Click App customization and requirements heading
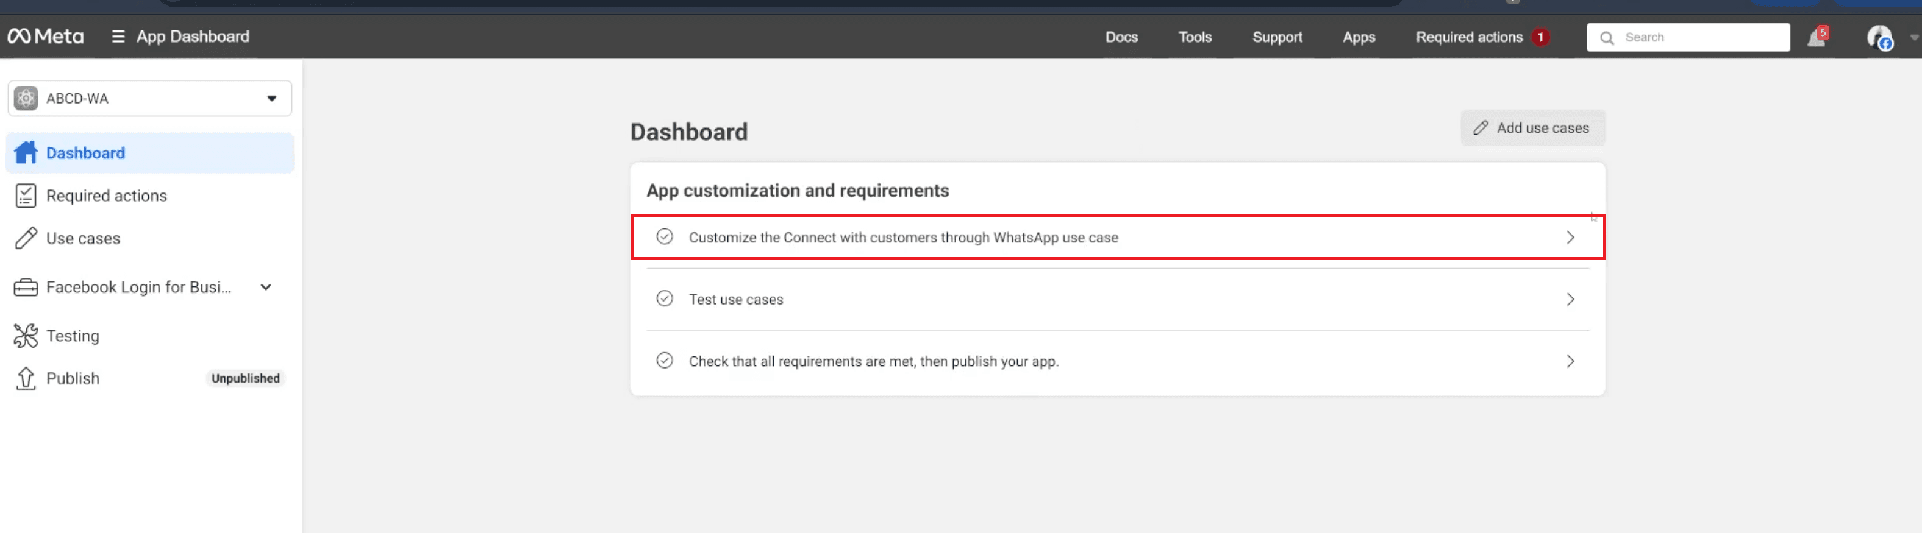Screen dimensions: 1922x533 pos(798,191)
